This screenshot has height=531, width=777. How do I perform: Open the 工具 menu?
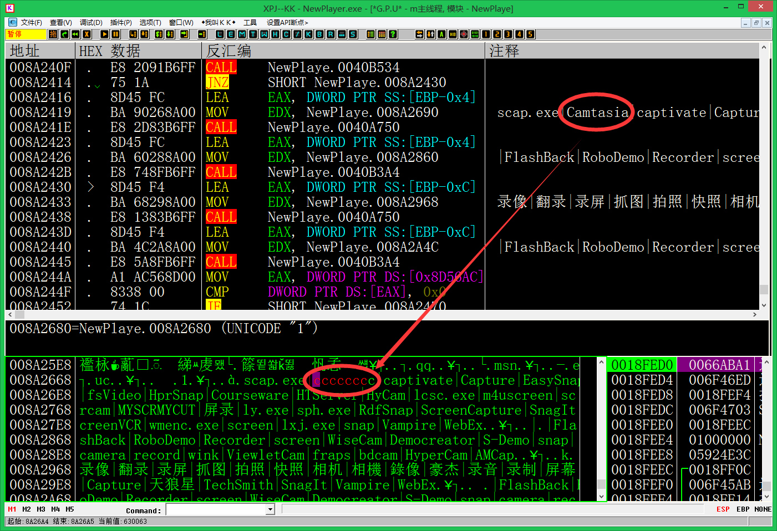pos(250,23)
